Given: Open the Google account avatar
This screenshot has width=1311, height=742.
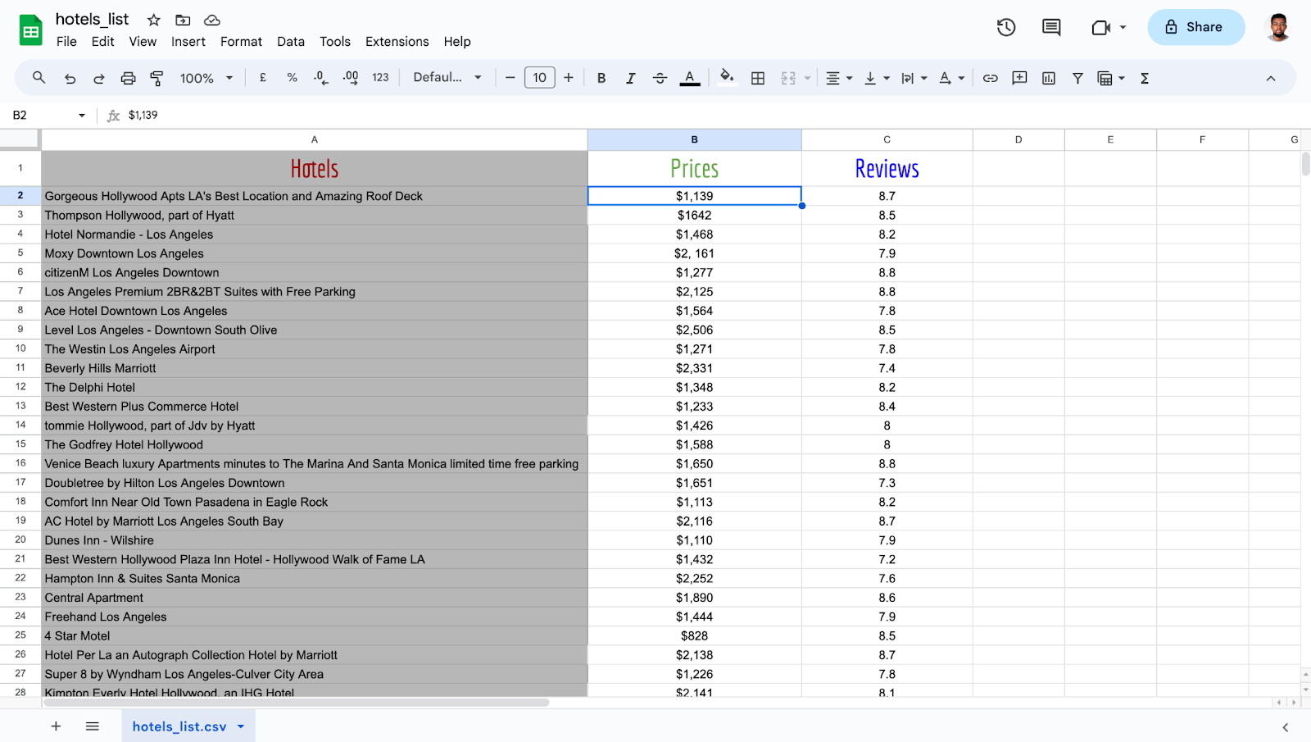Looking at the screenshot, I should pyautogui.click(x=1278, y=27).
